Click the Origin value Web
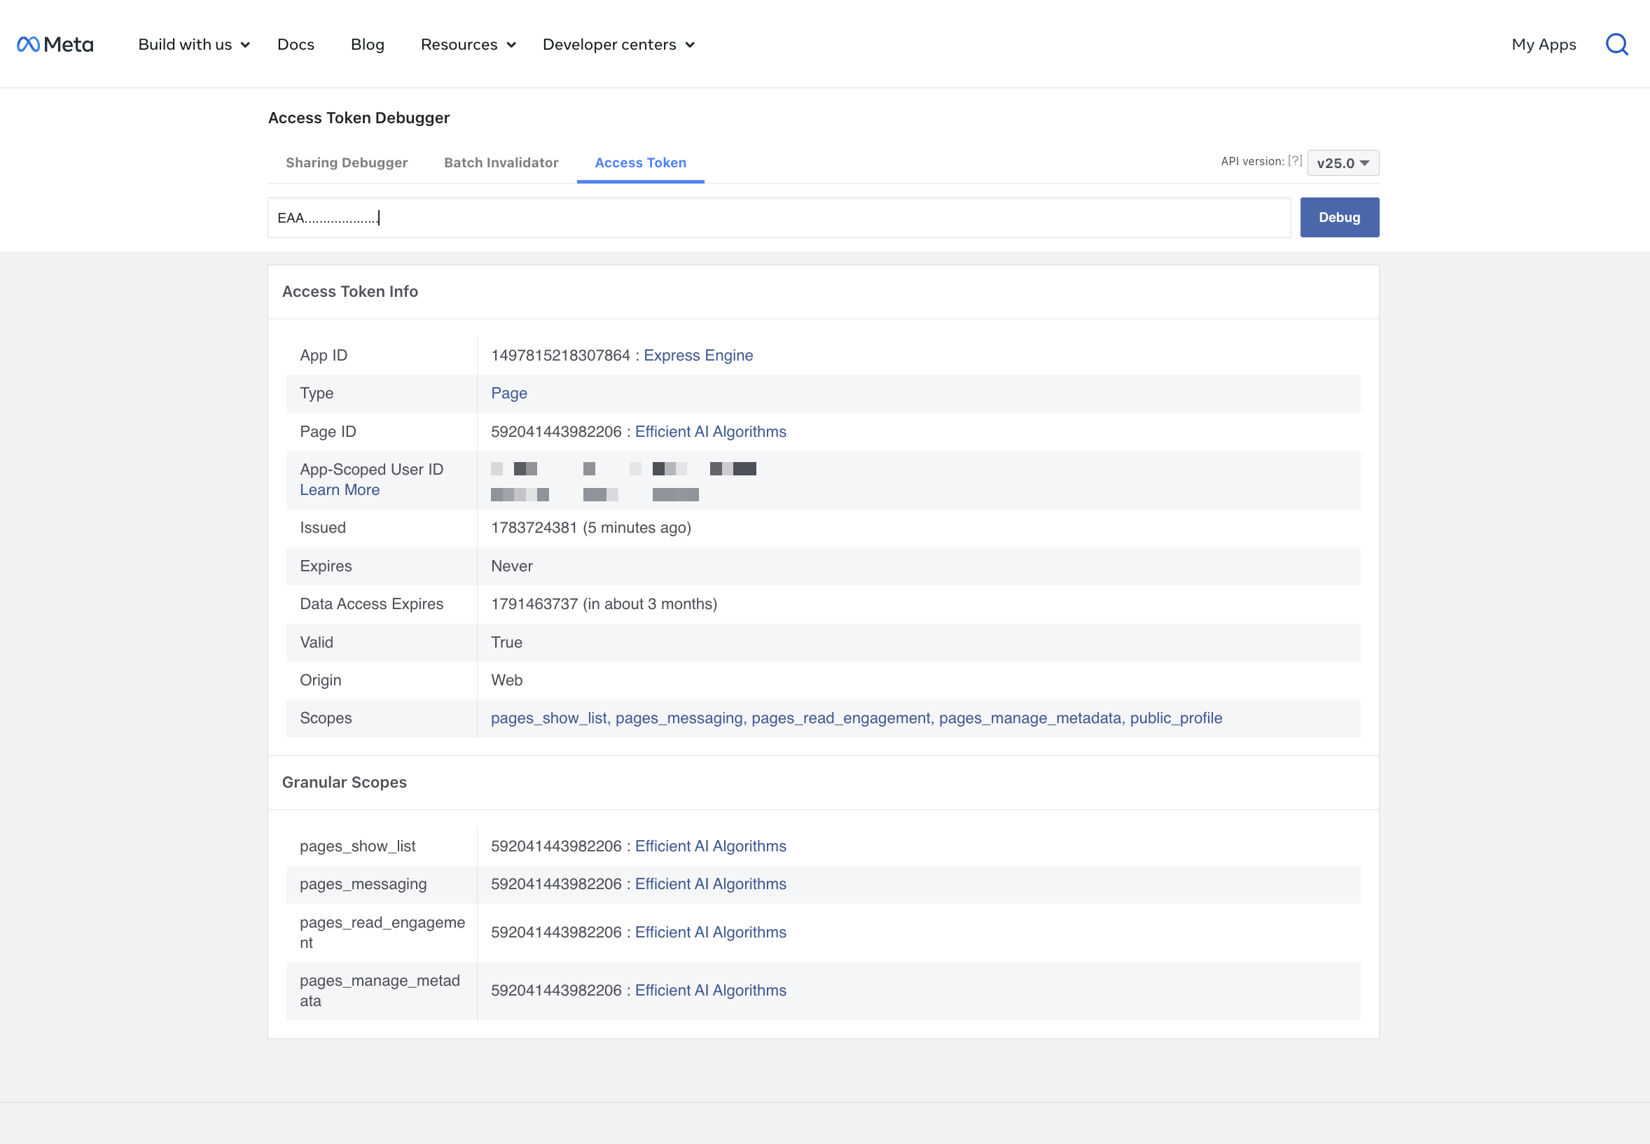This screenshot has height=1144, width=1650. [506, 681]
